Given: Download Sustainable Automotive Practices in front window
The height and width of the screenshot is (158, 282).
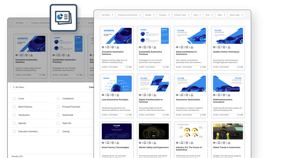Looking at the screenshot, I should pos(155,47).
